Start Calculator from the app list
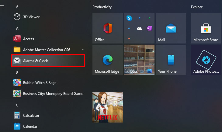The image size is (222, 132). click(31, 116)
